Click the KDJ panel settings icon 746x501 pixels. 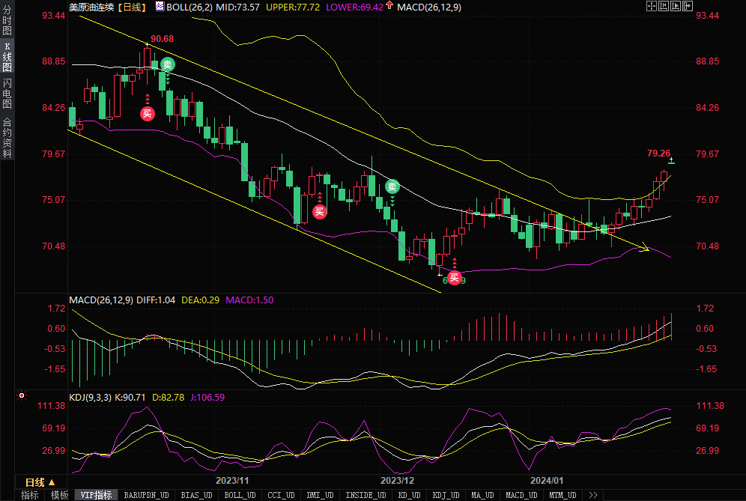coord(21,395)
